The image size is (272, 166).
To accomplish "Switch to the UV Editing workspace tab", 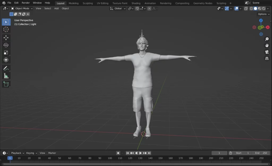I will (x=103, y=3).
